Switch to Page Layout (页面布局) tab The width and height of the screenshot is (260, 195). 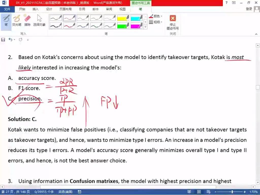coord(66,9)
